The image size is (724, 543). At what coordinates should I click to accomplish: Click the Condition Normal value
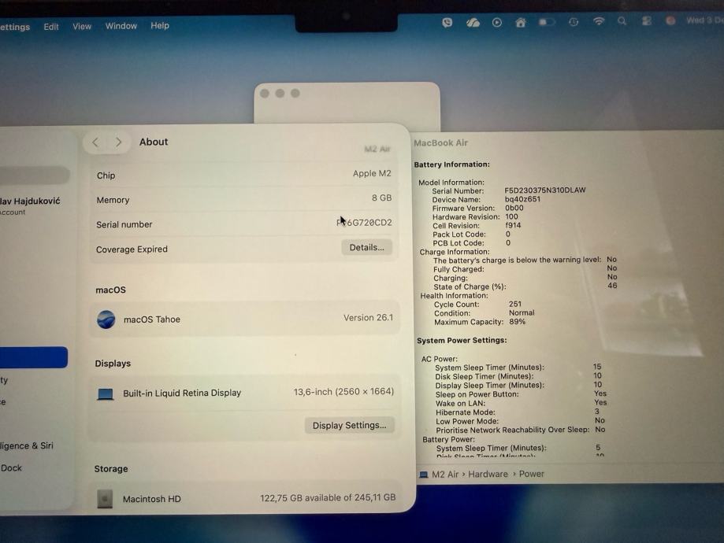tap(522, 312)
